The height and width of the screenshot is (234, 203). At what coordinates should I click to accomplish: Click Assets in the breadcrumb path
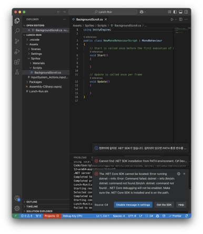tap(77, 26)
